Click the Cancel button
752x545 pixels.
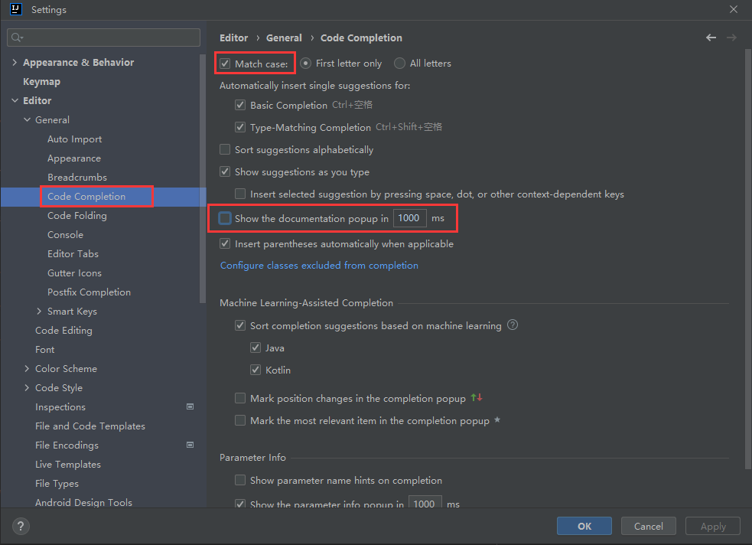649,526
